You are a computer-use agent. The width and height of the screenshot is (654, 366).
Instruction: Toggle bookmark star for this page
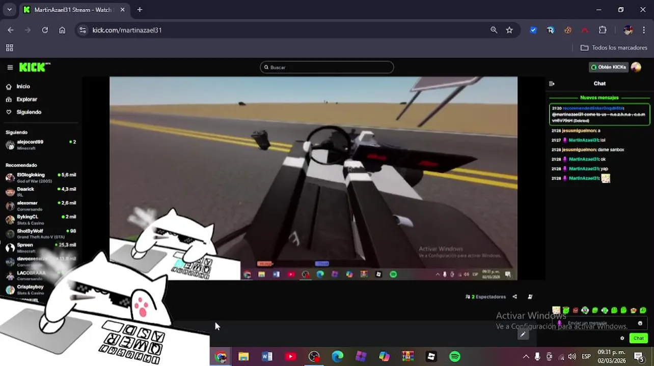click(509, 30)
